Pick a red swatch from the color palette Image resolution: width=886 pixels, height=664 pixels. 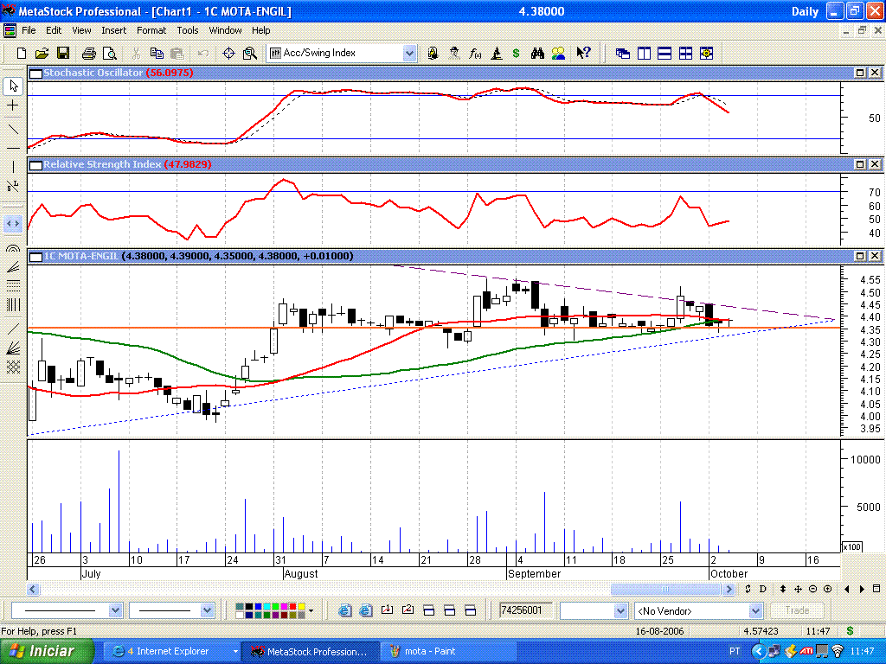tap(292, 606)
